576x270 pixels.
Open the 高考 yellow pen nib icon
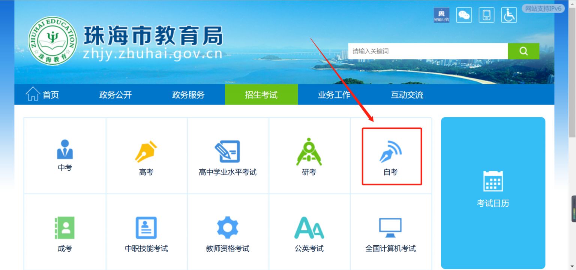tap(146, 152)
